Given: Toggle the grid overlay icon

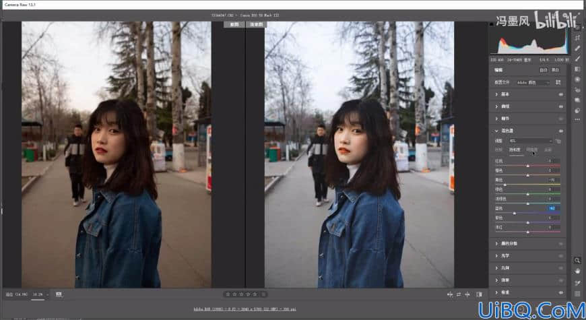Looking at the screenshot, I should (x=577, y=294).
